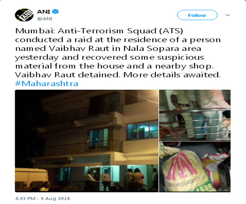
Task: Click the 4:43 PM time text
Action: point(25,198)
